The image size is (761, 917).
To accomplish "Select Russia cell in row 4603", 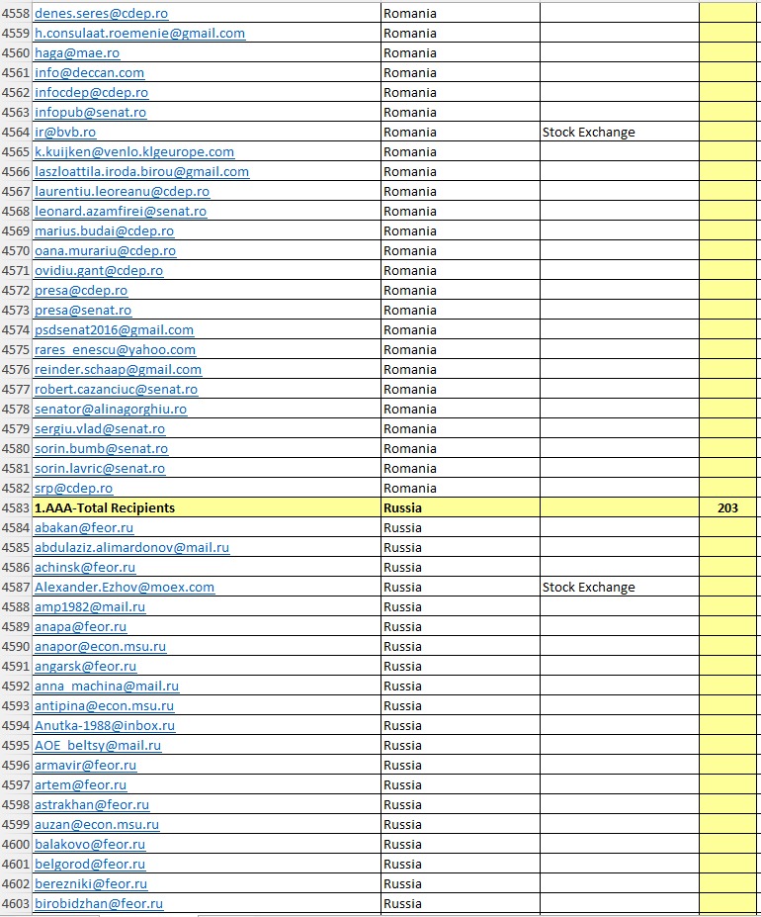I will [461, 905].
